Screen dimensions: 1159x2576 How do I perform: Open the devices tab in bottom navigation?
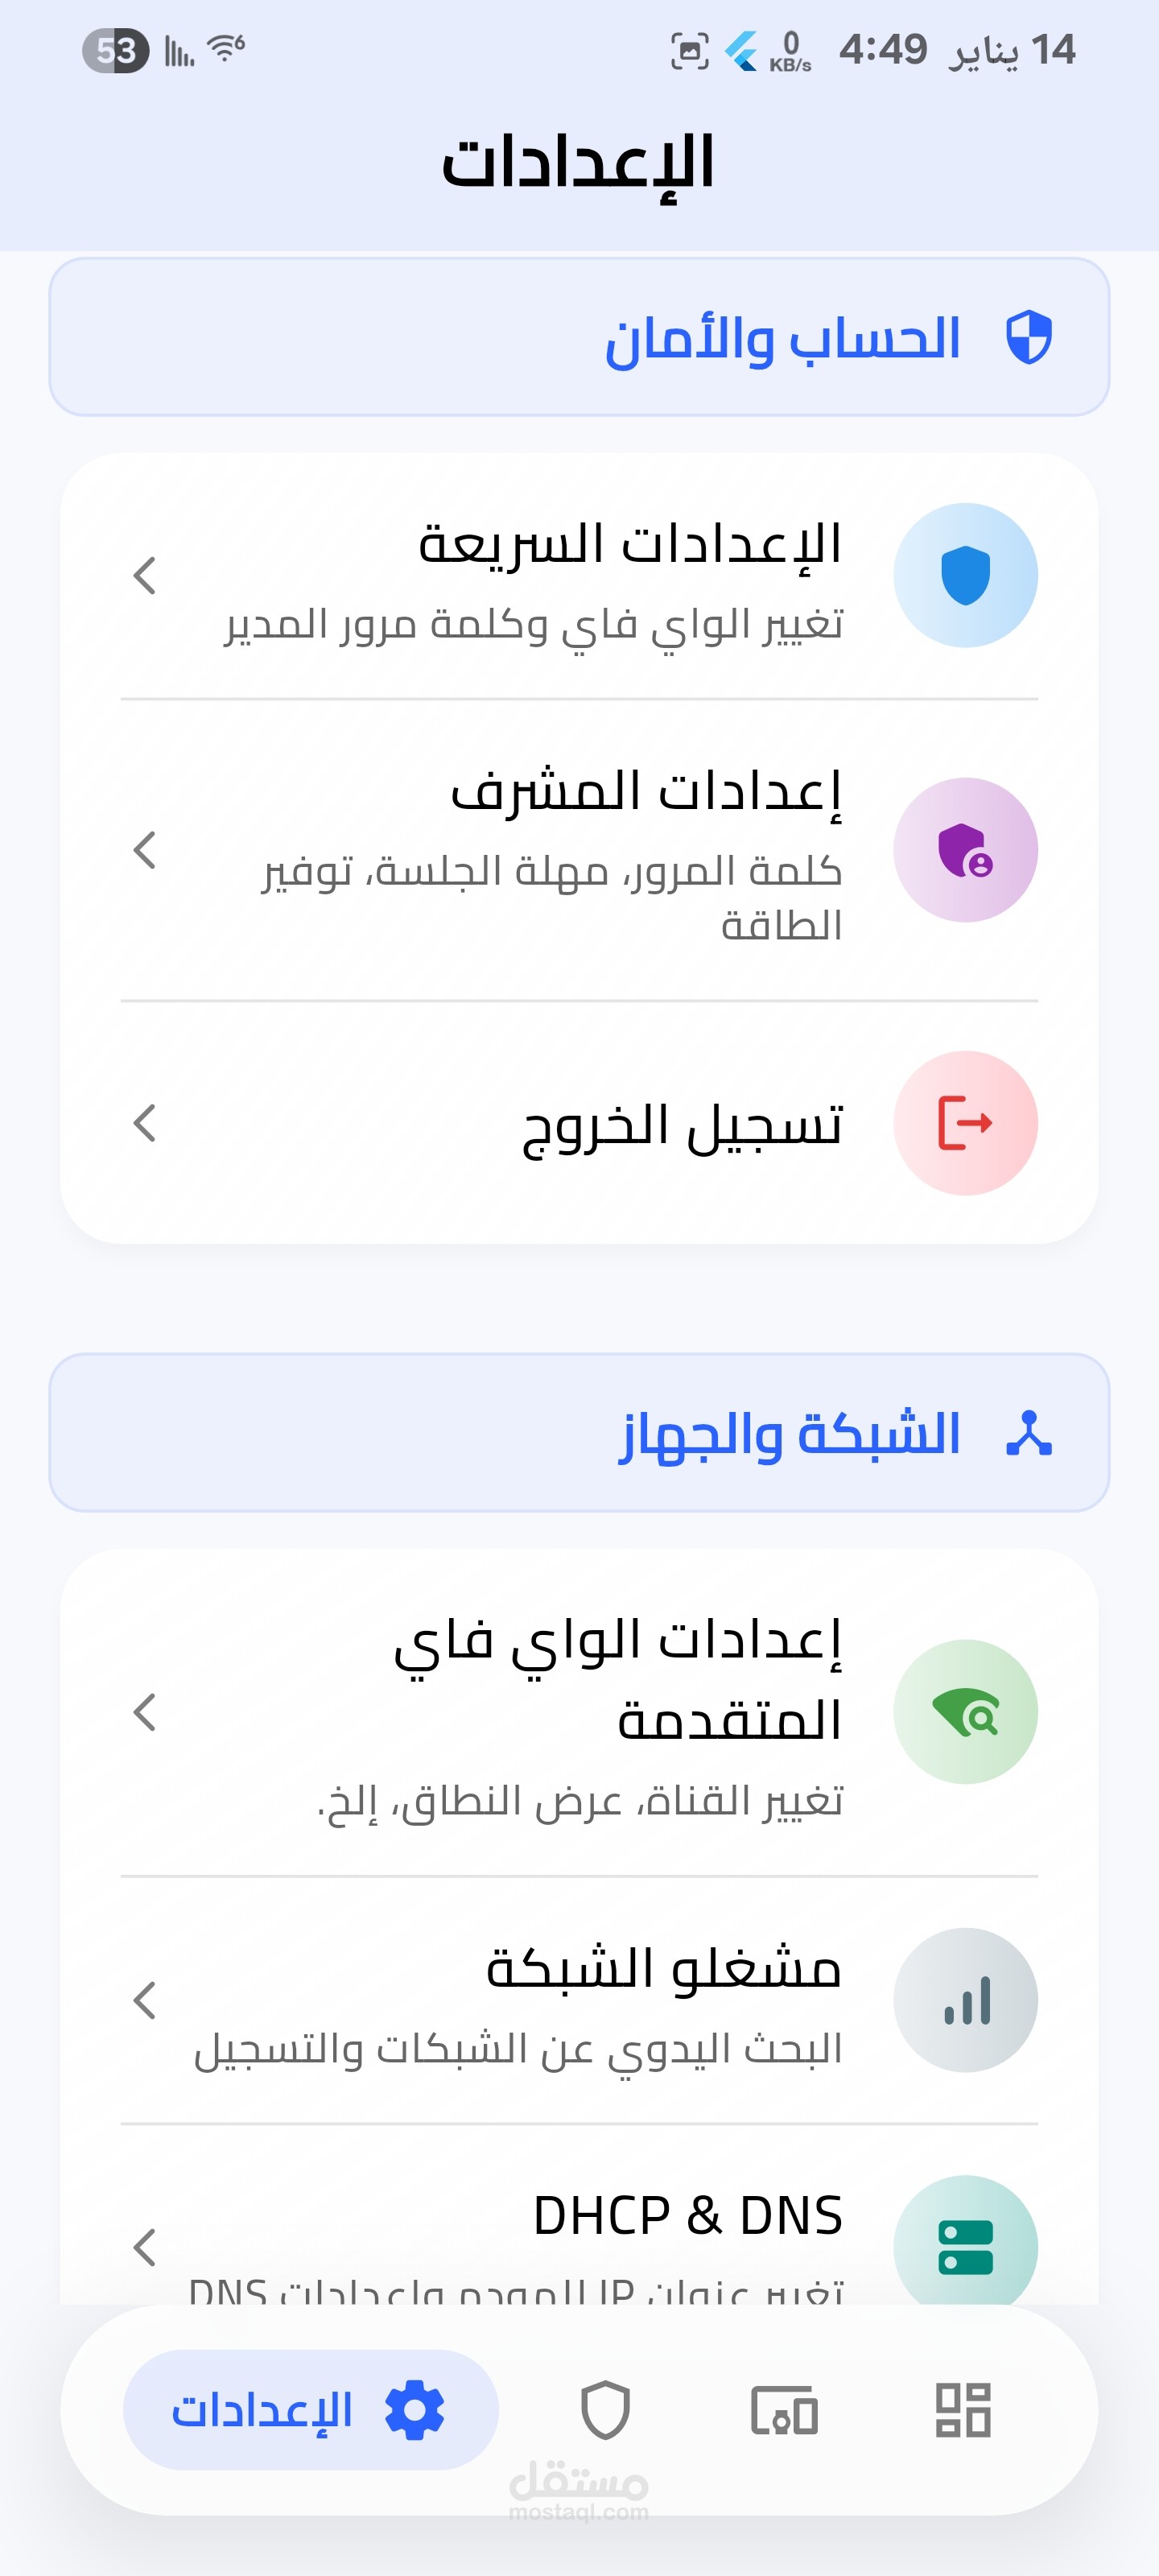point(784,2410)
